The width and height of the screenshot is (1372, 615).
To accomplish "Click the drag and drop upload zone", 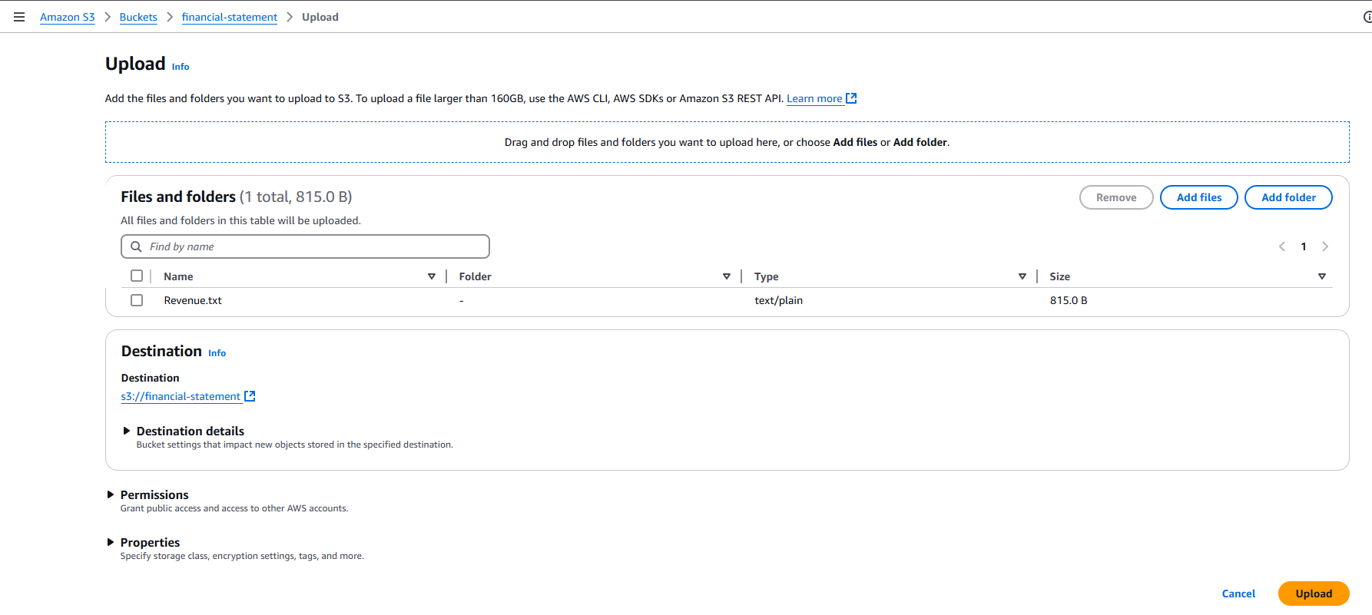I will pos(727,142).
